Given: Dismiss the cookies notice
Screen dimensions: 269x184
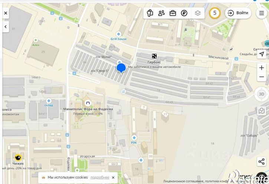Looking at the screenshot, I should [113, 177].
